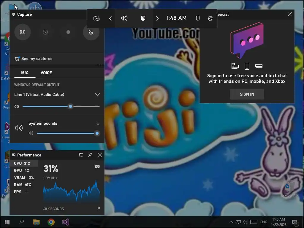Adjust the System Sounds volume slider

click(68, 133)
